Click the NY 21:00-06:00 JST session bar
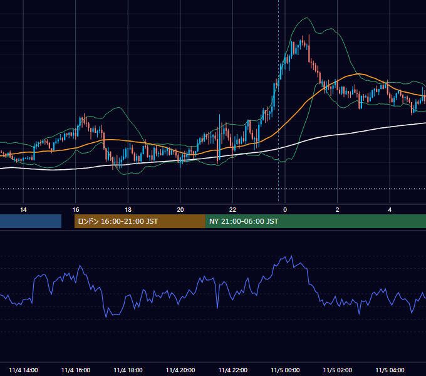426x376 pixels. point(315,221)
